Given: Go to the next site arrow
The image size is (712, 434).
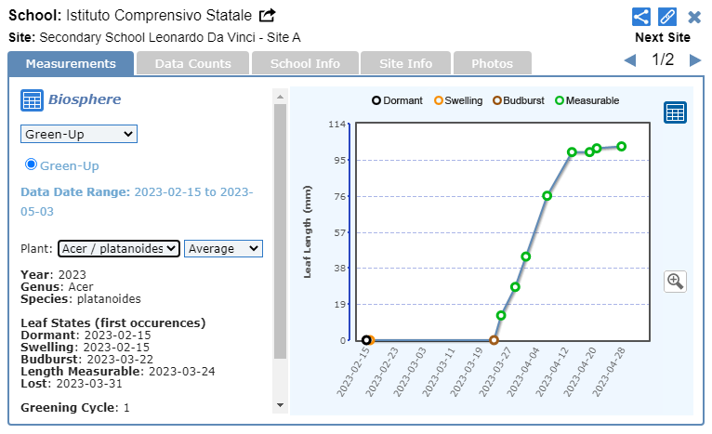Looking at the screenshot, I should 695,60.
